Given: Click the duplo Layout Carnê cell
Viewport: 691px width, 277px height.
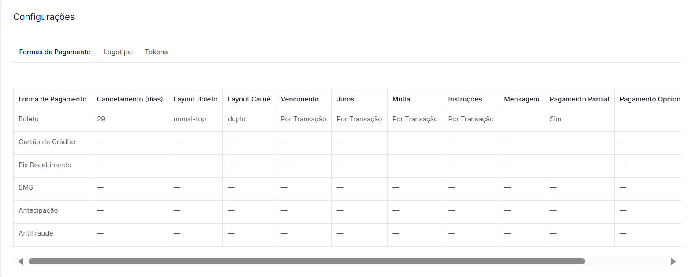Looking at the screenshot, I should coord(237,119).
